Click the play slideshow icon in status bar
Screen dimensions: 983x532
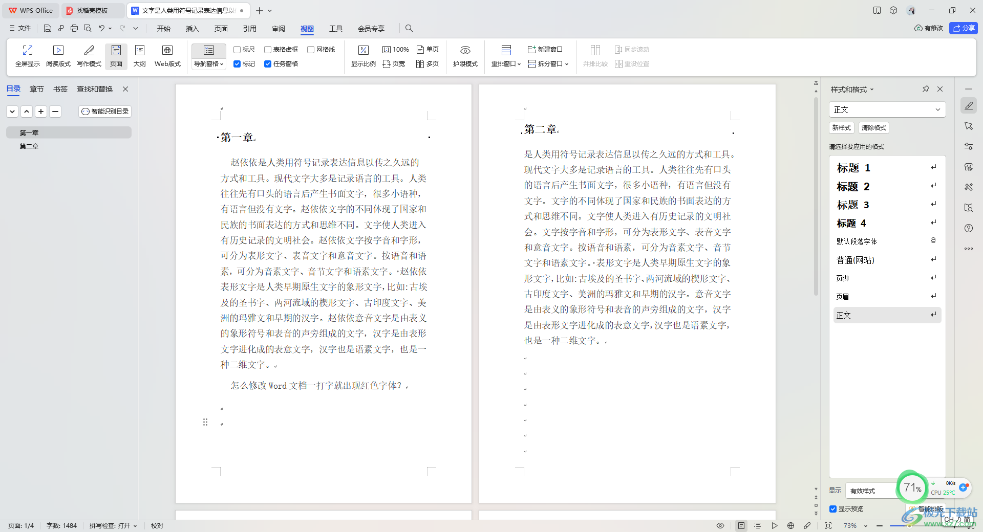pos(774,525)
